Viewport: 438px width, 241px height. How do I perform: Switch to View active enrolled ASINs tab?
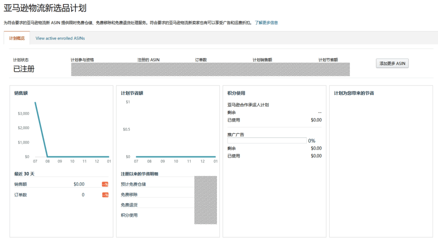pyautogui.click(x=60, y=38)
